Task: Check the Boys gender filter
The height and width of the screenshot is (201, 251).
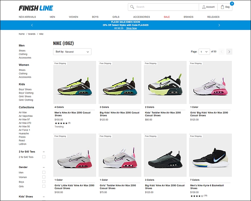Action: pyautogui.click(x=44, y=182)
